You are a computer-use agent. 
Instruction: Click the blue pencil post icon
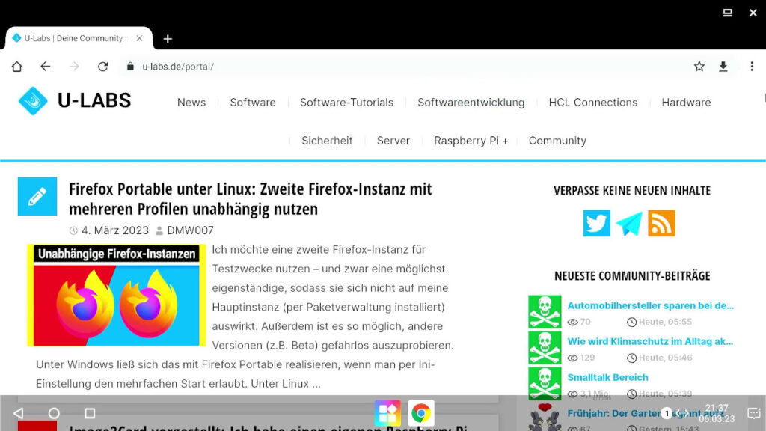[37, 197]
